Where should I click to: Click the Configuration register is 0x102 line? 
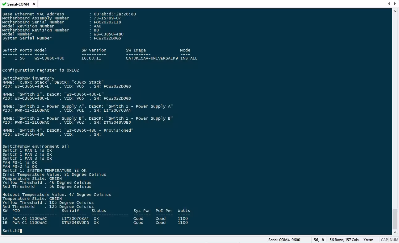click(41, 70)
